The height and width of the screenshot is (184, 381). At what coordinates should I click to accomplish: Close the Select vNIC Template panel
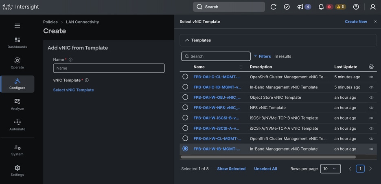tap(375, 22)
